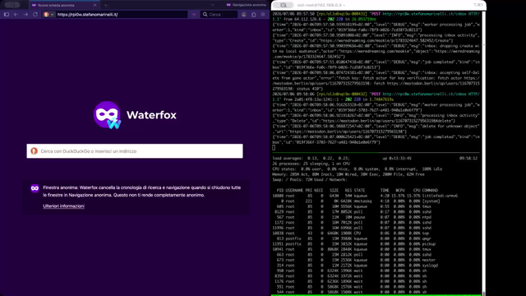The width and height of the screenshot is (526, 296).
Task: Focus the Cerca con DuckDuckGo search field
Action: [135, 151]
